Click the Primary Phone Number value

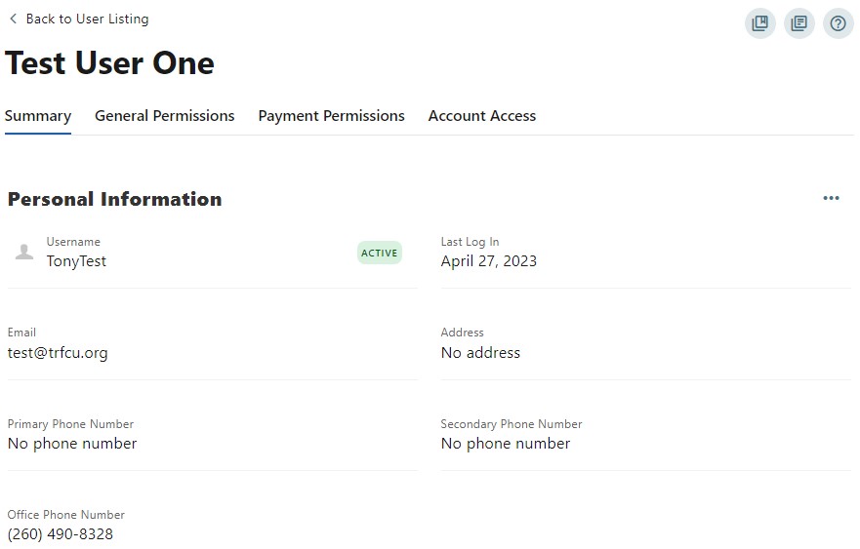(72, 444)
